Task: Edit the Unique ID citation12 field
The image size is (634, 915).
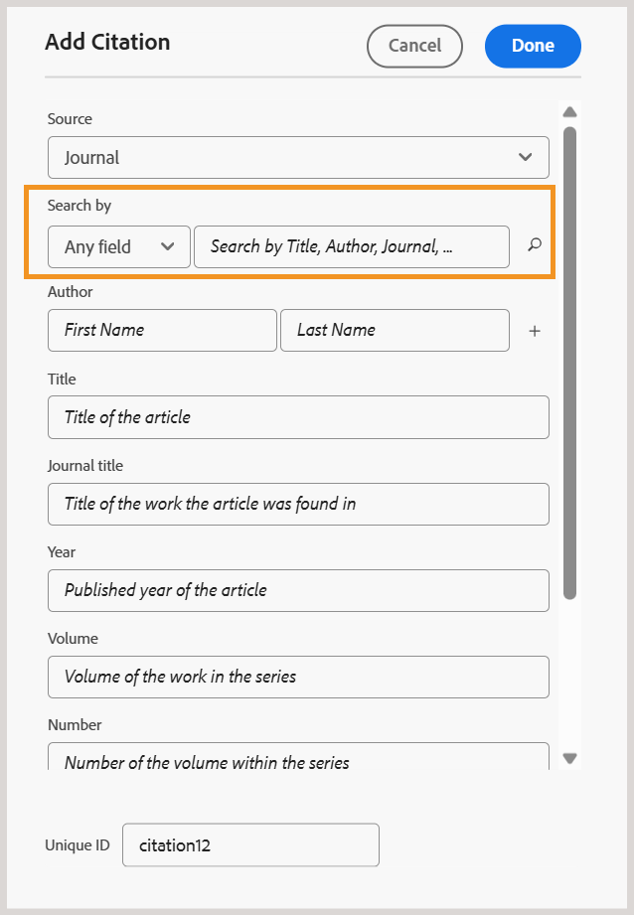Action: coord(250,845)
